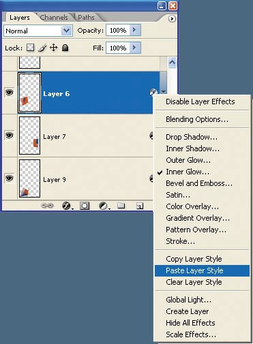Choose Create Layer from the menu
Viewport: 253px width, 344px height.
(x=202, y=311)
